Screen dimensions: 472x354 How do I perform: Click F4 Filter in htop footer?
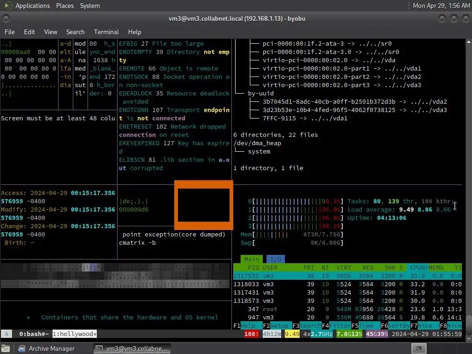(x=336, y=326)
